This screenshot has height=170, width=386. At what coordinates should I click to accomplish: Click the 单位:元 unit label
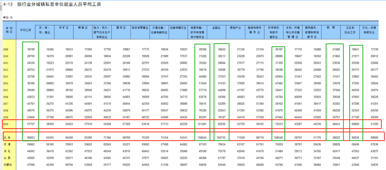point(8,17)
